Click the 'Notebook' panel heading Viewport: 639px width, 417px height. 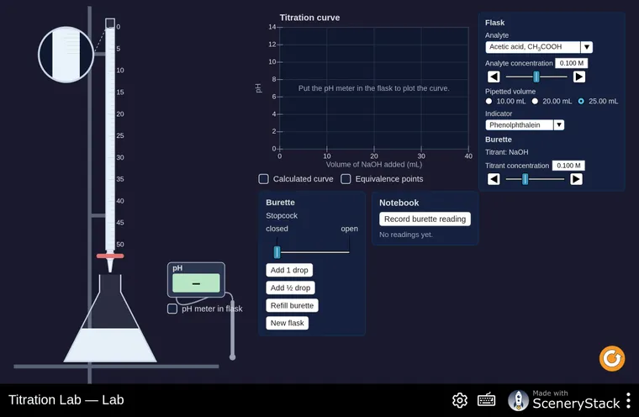399,203
